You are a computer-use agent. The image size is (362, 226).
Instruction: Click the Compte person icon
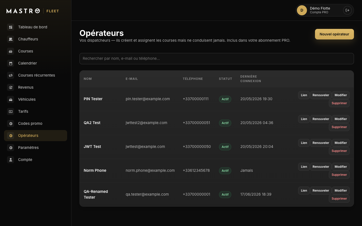click(x=11, y=160)
